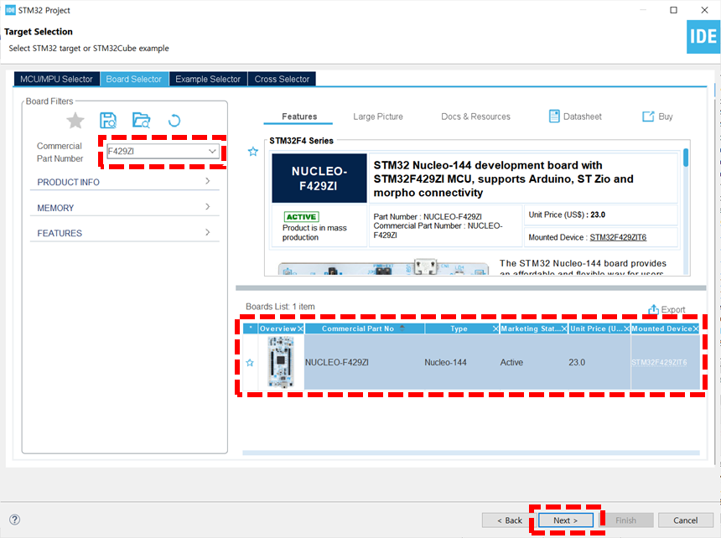
Task: Expand the MEMORY filter section
Action: (x=124, y=208)
